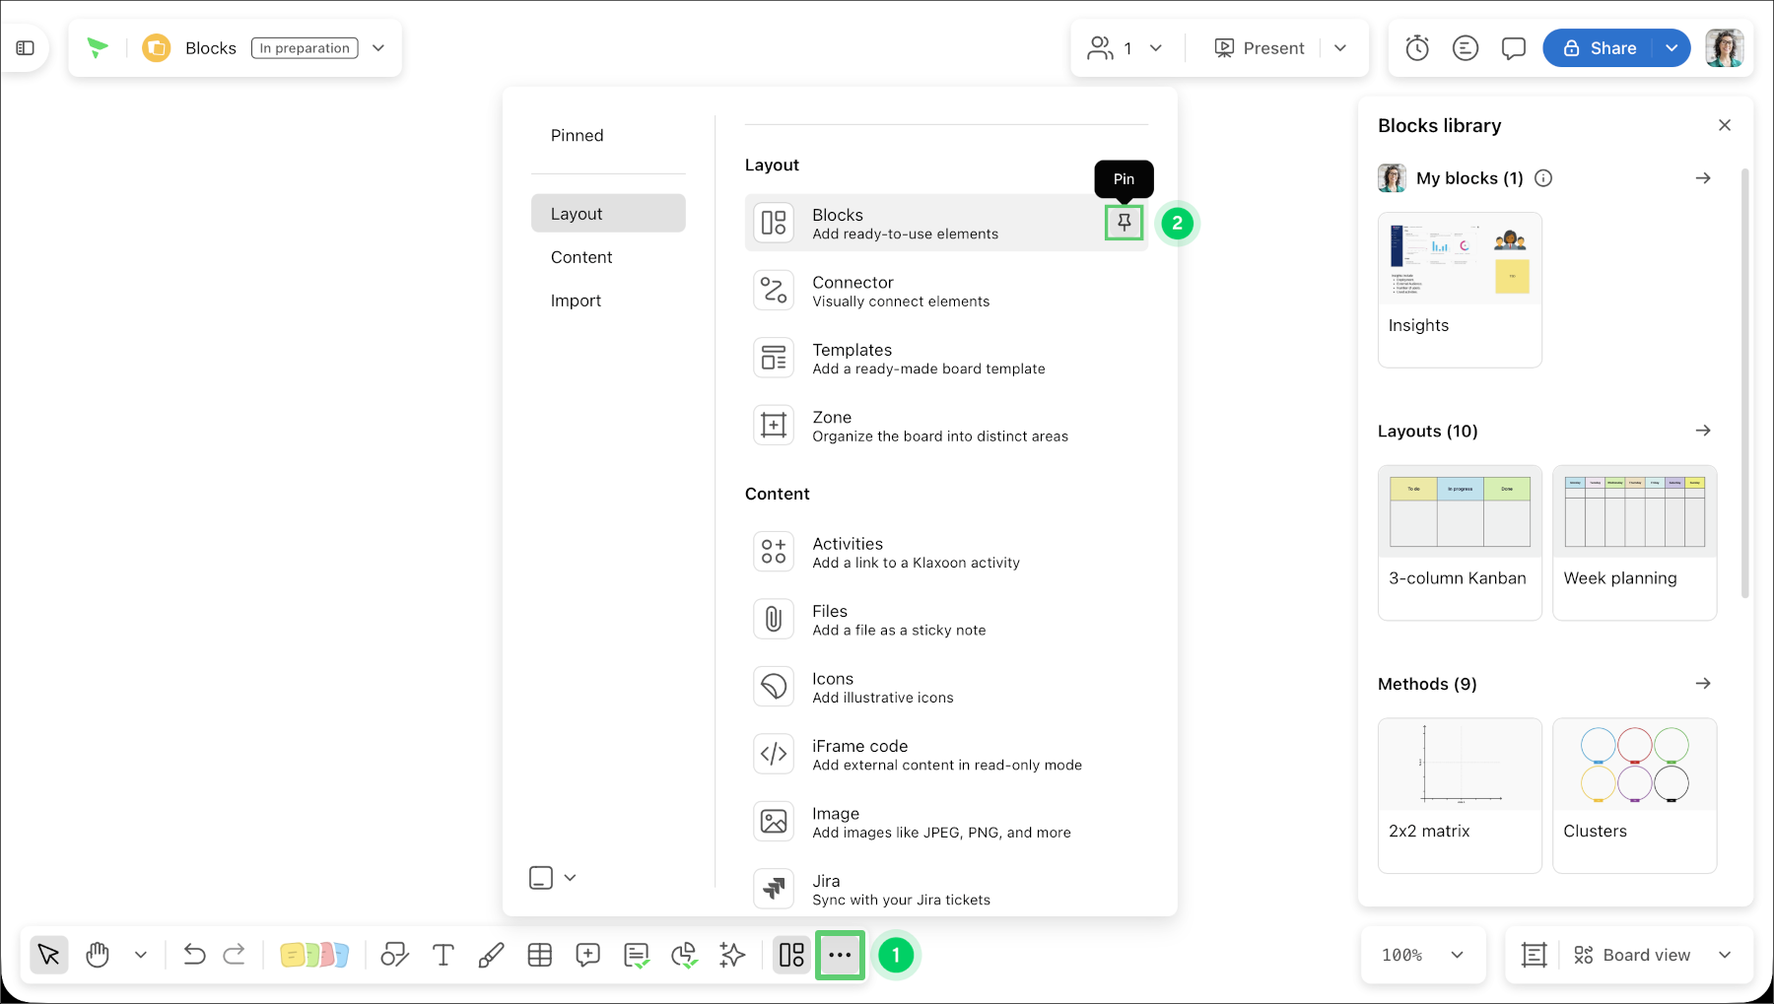
Task: Pick the pen drawing tool
Action: (x=491, y=955)
